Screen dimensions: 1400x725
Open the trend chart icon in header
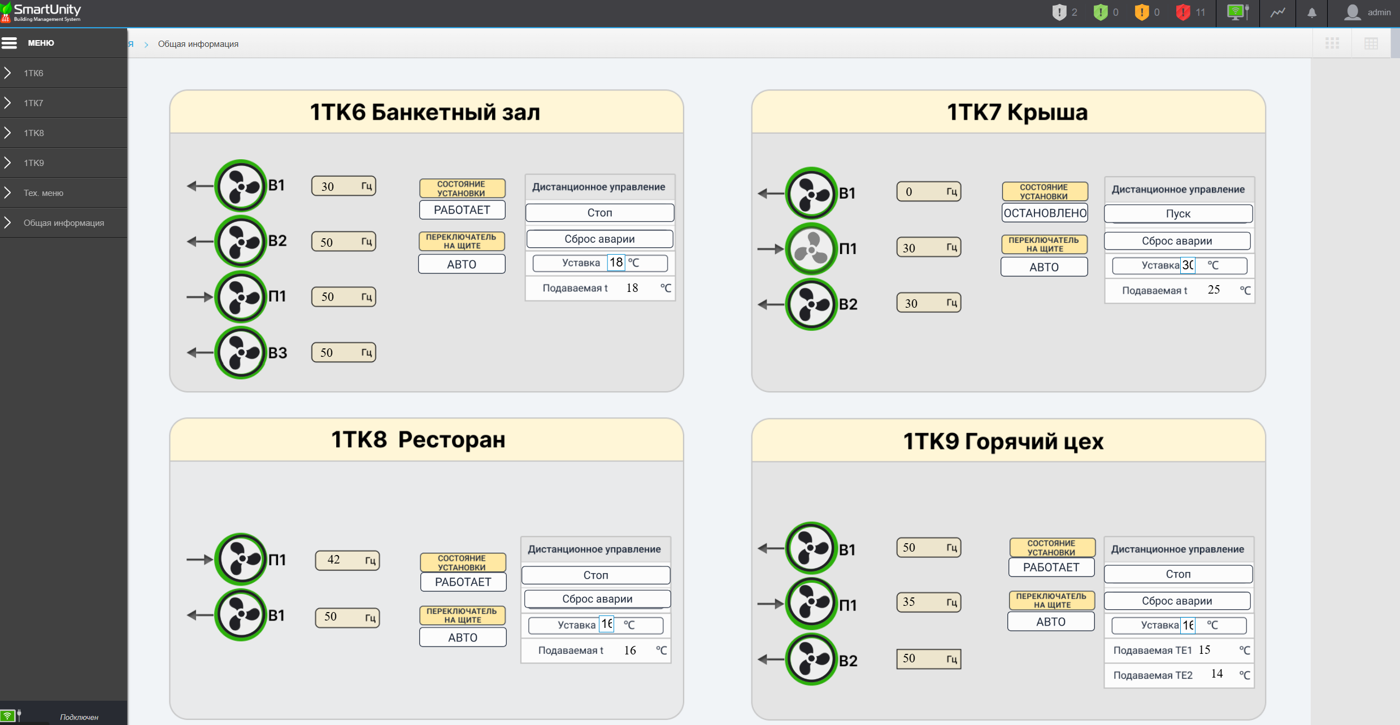1277,12
